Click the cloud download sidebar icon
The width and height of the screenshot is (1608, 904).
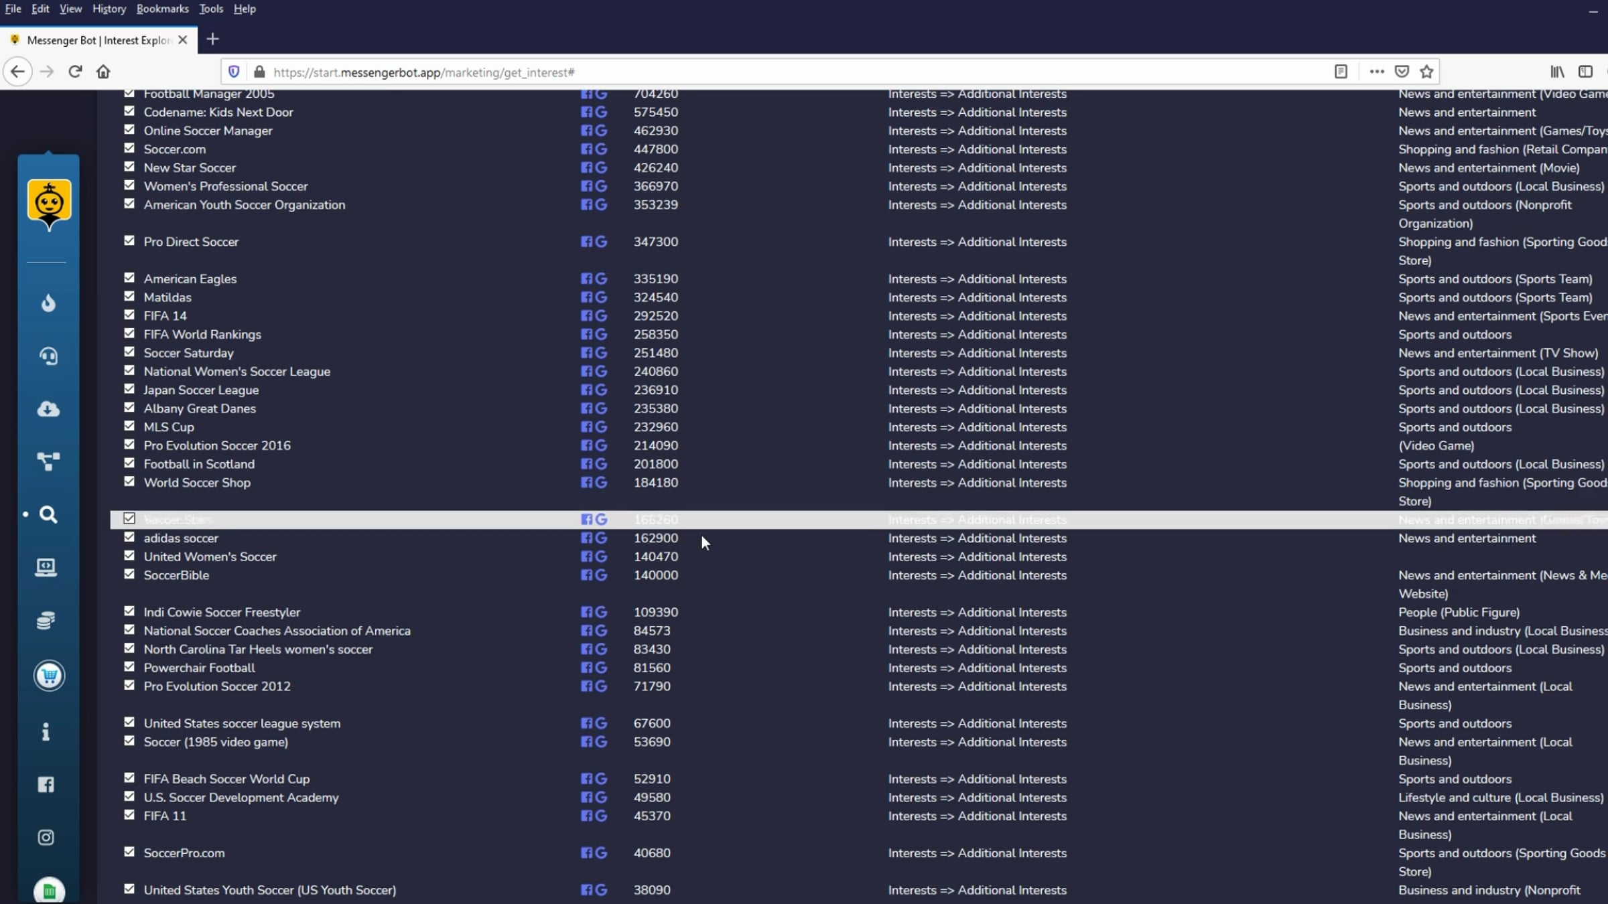coord(48,409)
